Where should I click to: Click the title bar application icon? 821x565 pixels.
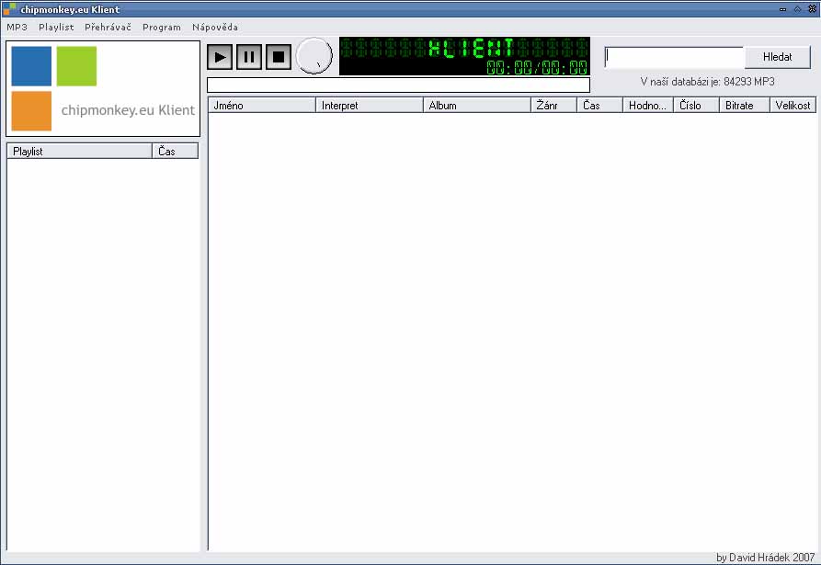tap(9, 9)
